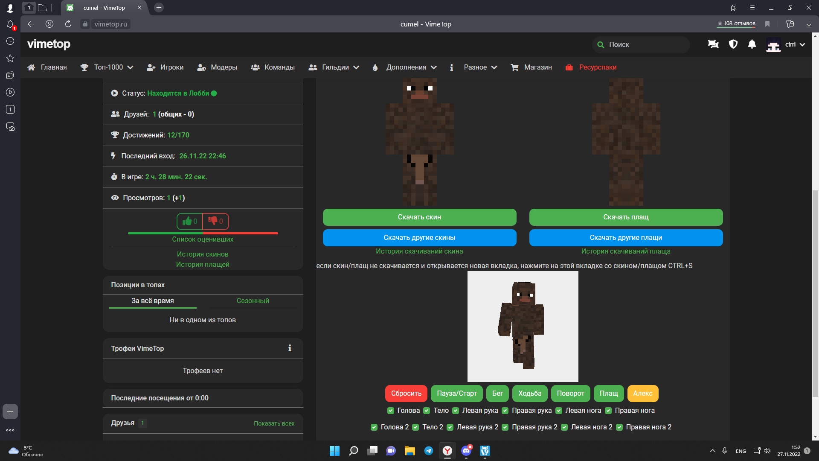
Task: Uncheck the Голова checkbox
Action: (x=391, y=411)
